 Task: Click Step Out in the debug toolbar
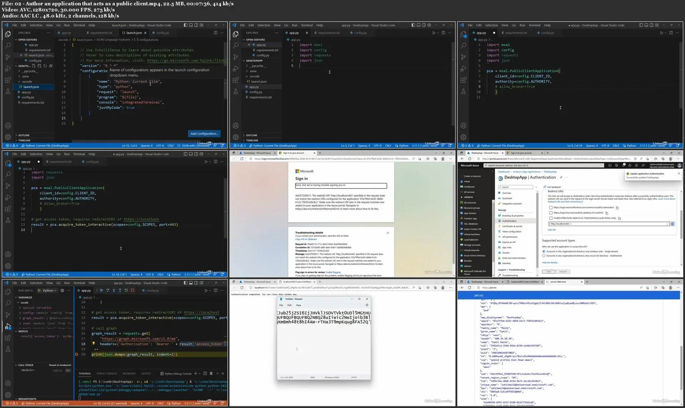pyautogui.click(x=120, y=291)
